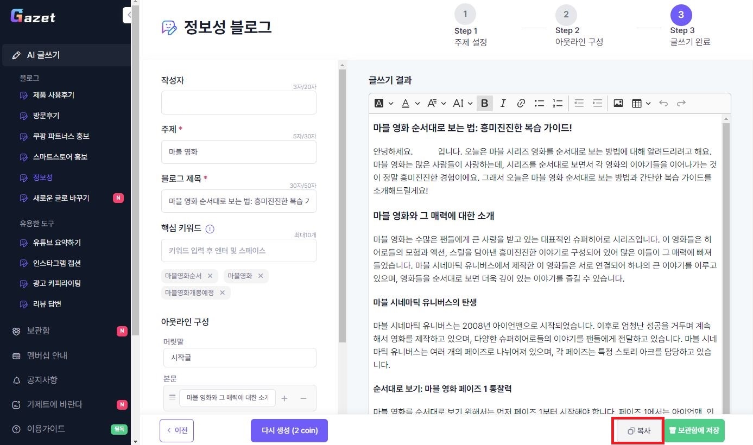Click the Gazet logo
Screen dimensions: 753x445
(34, 16)
